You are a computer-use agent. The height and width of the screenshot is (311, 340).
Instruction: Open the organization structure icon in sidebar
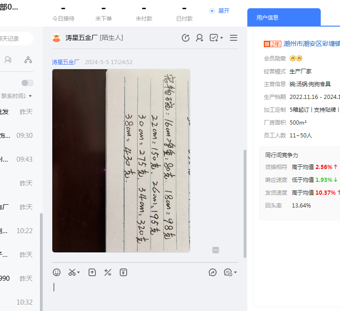click(x=28, y=60)
